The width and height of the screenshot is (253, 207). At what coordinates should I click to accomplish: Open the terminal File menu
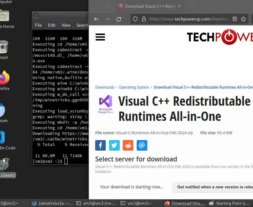click(38, 25)
